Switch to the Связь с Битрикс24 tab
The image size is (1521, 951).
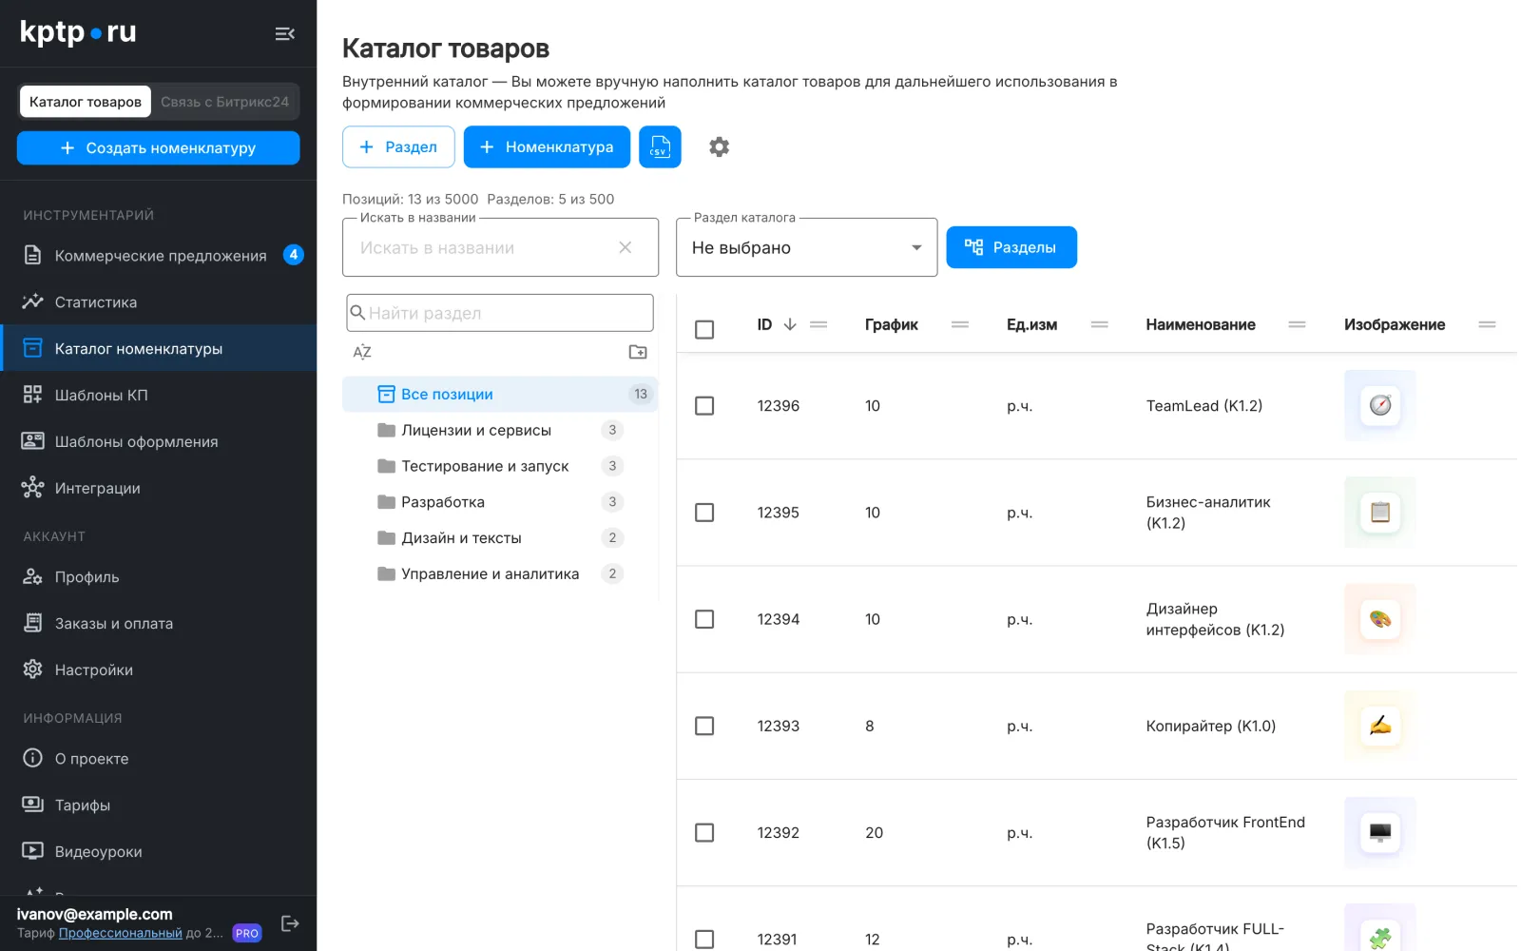point(224,102)
